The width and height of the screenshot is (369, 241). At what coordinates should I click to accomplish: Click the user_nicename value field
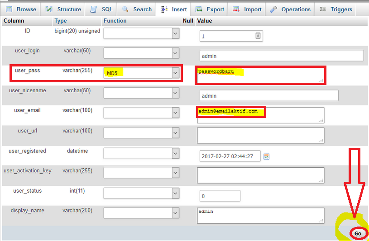point(269,95)
